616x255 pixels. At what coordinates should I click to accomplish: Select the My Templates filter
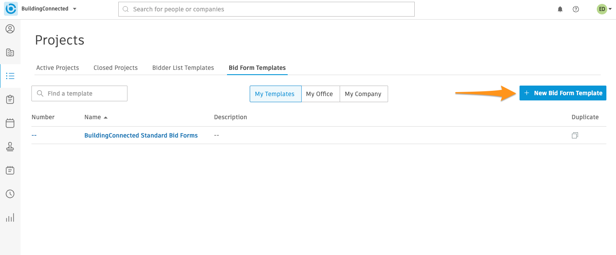pyautogui.click(x=275, y=94)
